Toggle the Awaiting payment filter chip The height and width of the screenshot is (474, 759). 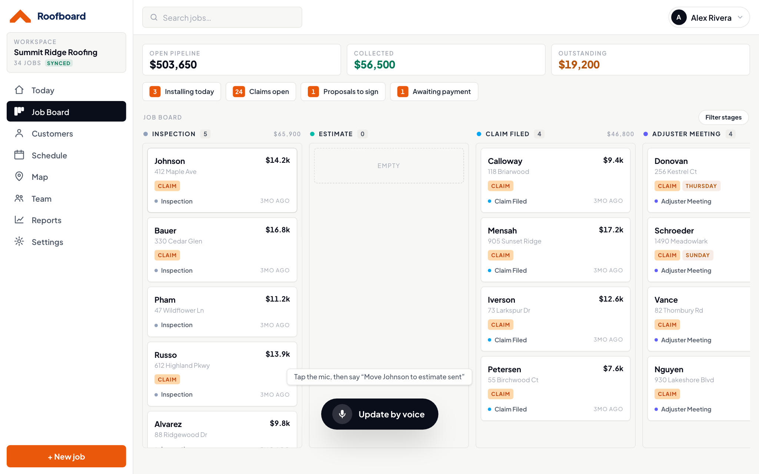(x=434, y=91)
